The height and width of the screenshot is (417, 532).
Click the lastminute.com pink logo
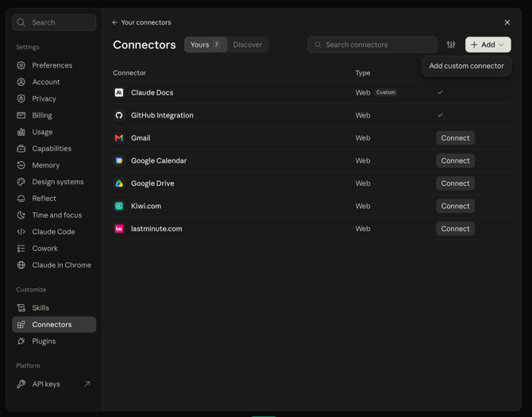click(x=119, y=229)
